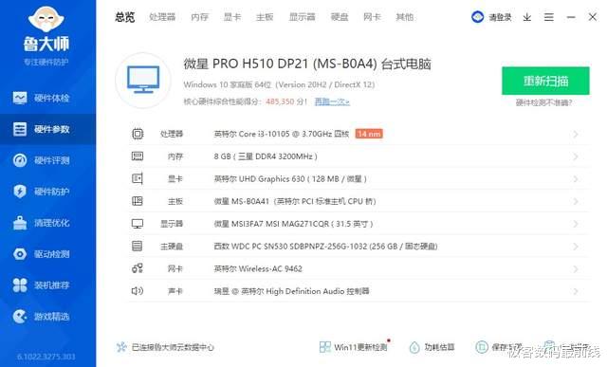Expand the 显卡 row chevron
Screen dimensions: 607x367
click(x=576, y=179)
